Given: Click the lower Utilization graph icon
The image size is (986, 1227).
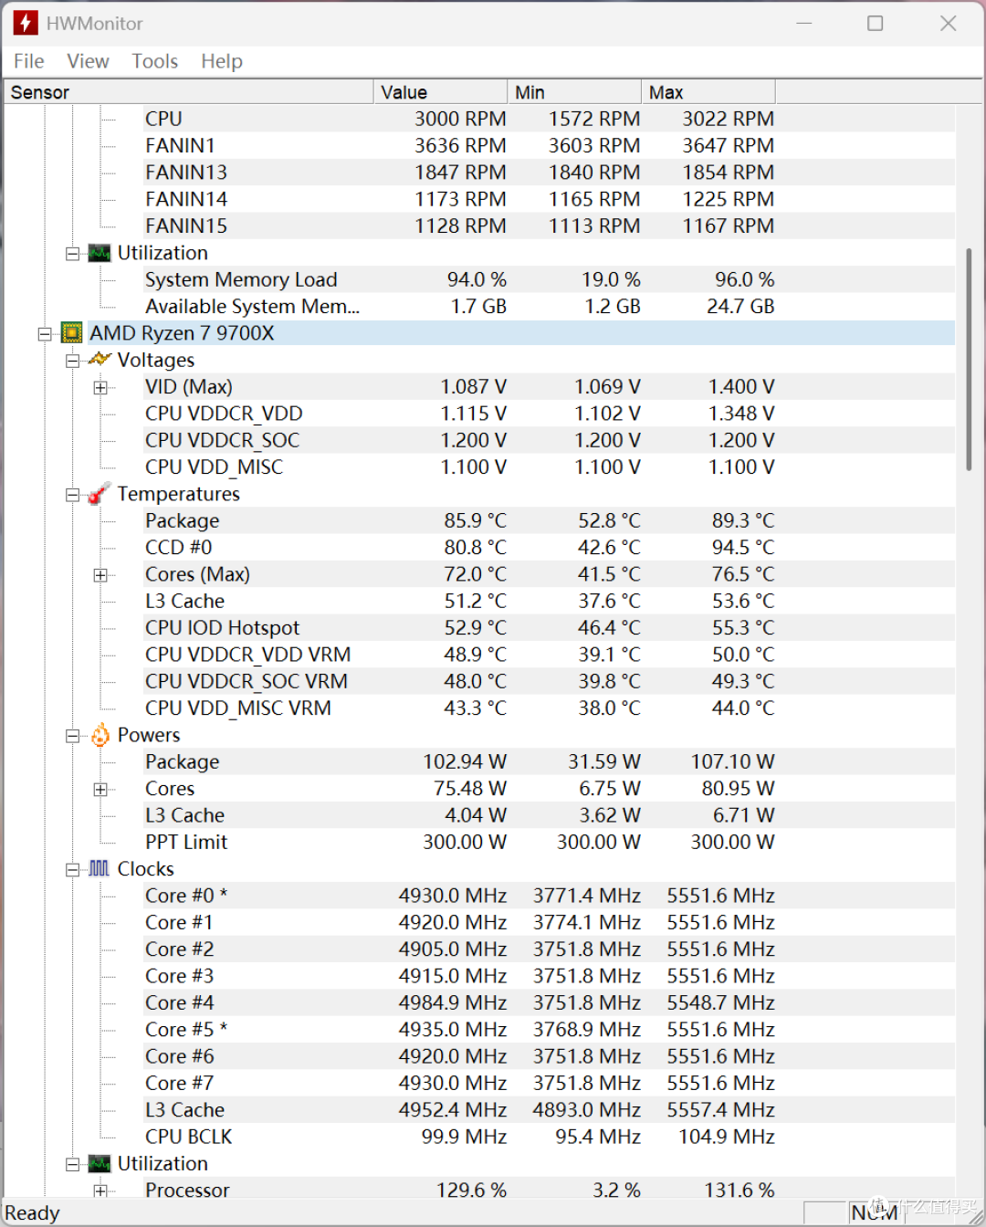Looking at the screenshot, I should pyautogui.click(x=100, y=1164).
